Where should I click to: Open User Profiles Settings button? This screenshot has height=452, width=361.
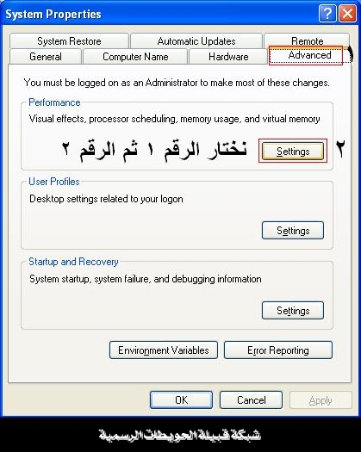click(x=293, y=231)
